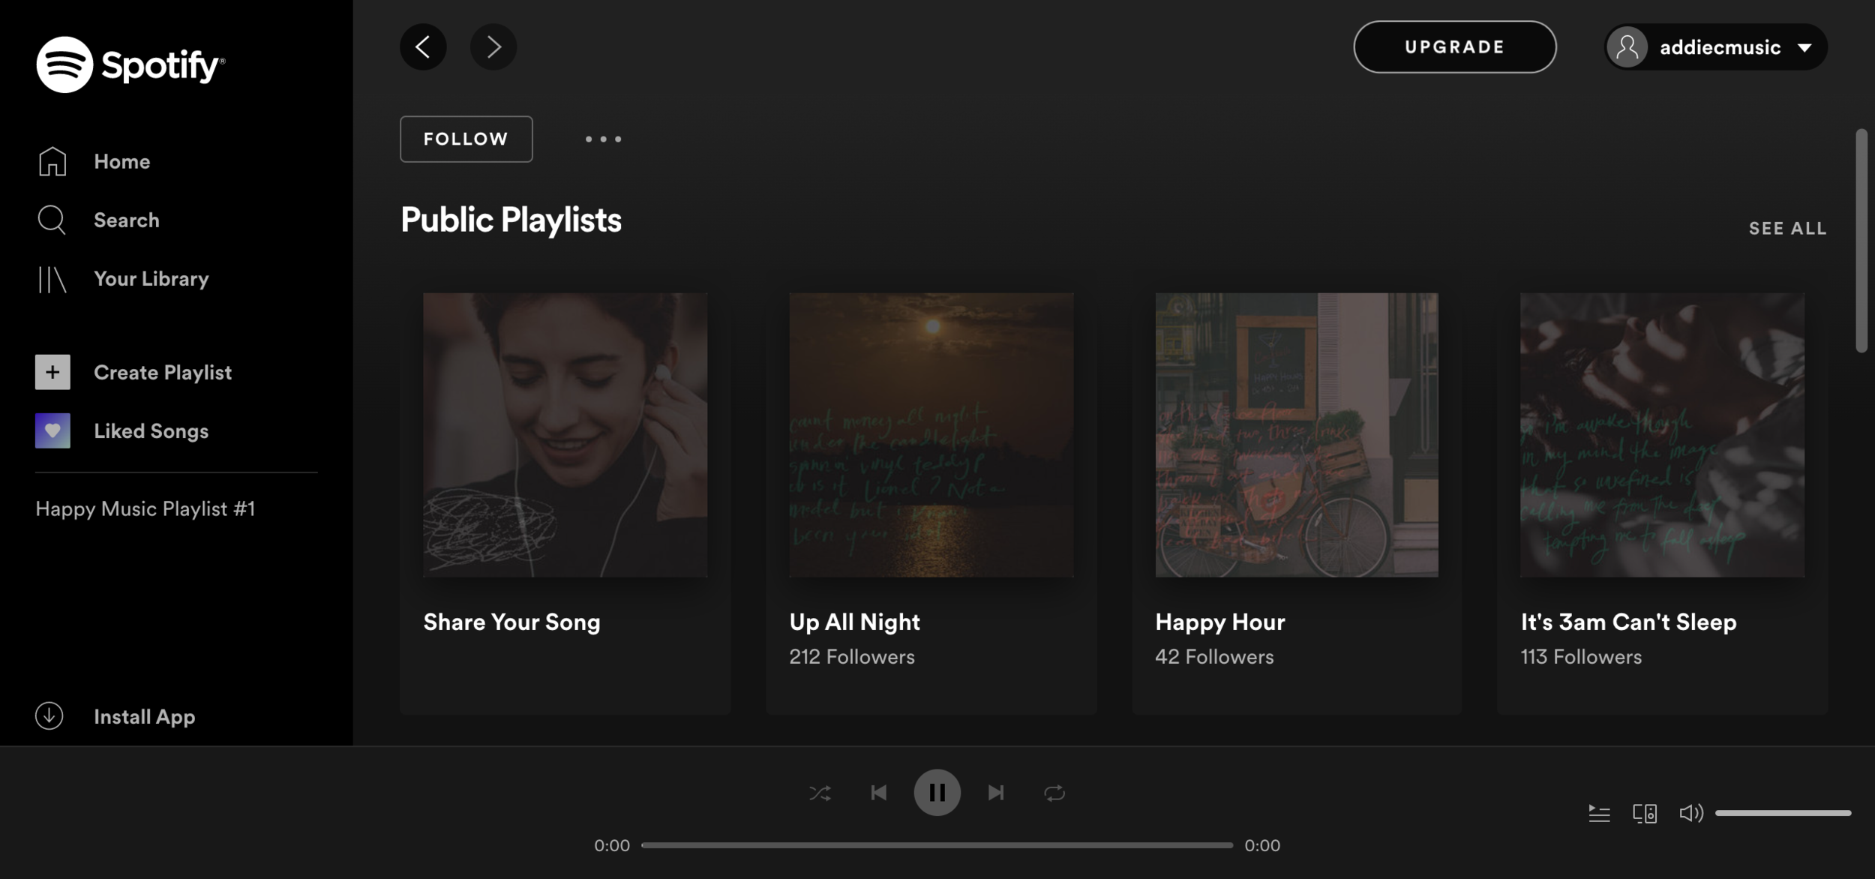Go to the previous track

pyautogui.click(x=878, y=793)
